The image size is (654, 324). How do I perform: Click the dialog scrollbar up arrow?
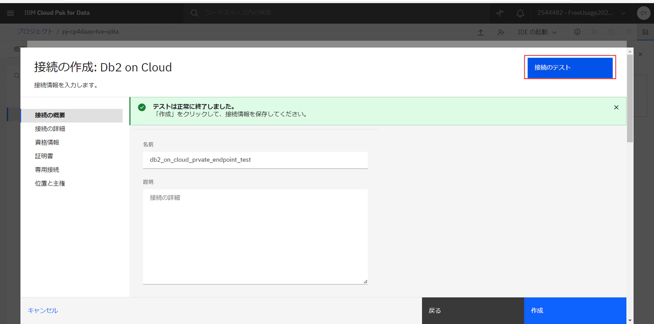click(630, 51)
